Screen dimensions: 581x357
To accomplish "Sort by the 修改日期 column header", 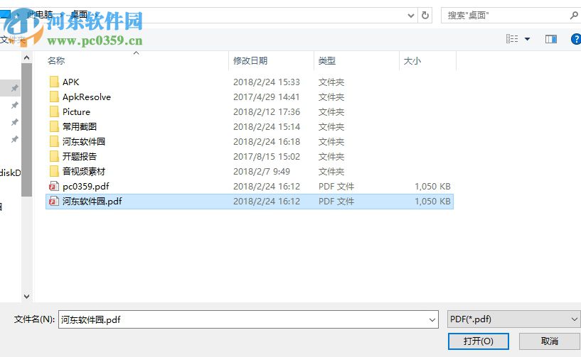I will coord(250,60).
